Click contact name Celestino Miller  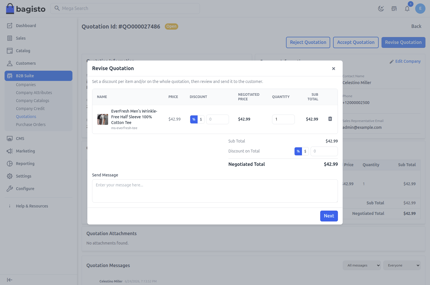point(357,83)
